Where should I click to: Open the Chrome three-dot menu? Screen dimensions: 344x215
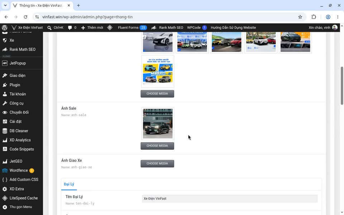[x=338, y=17]
